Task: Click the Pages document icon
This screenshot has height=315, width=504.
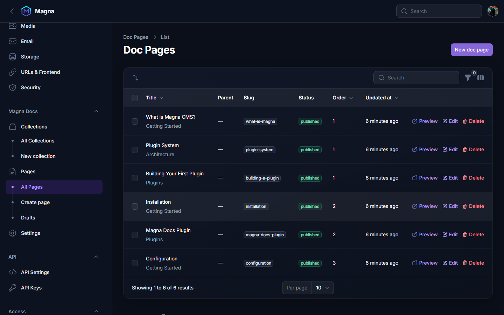Action: coord(13,171)
